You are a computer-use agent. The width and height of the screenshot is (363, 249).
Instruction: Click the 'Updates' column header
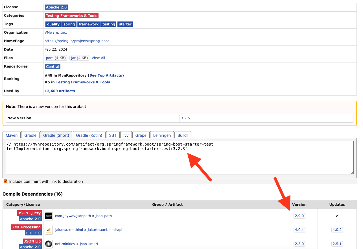[337, 205]
